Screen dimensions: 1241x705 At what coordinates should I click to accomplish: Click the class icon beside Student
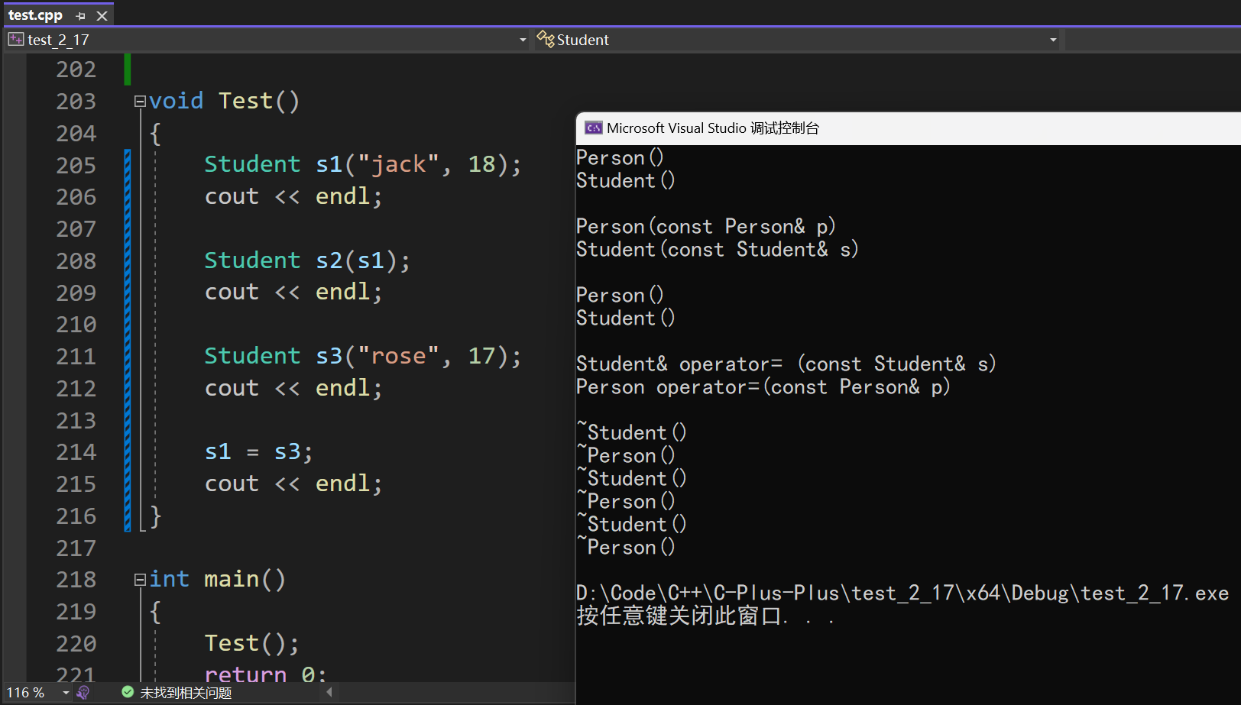click(545, 39)
